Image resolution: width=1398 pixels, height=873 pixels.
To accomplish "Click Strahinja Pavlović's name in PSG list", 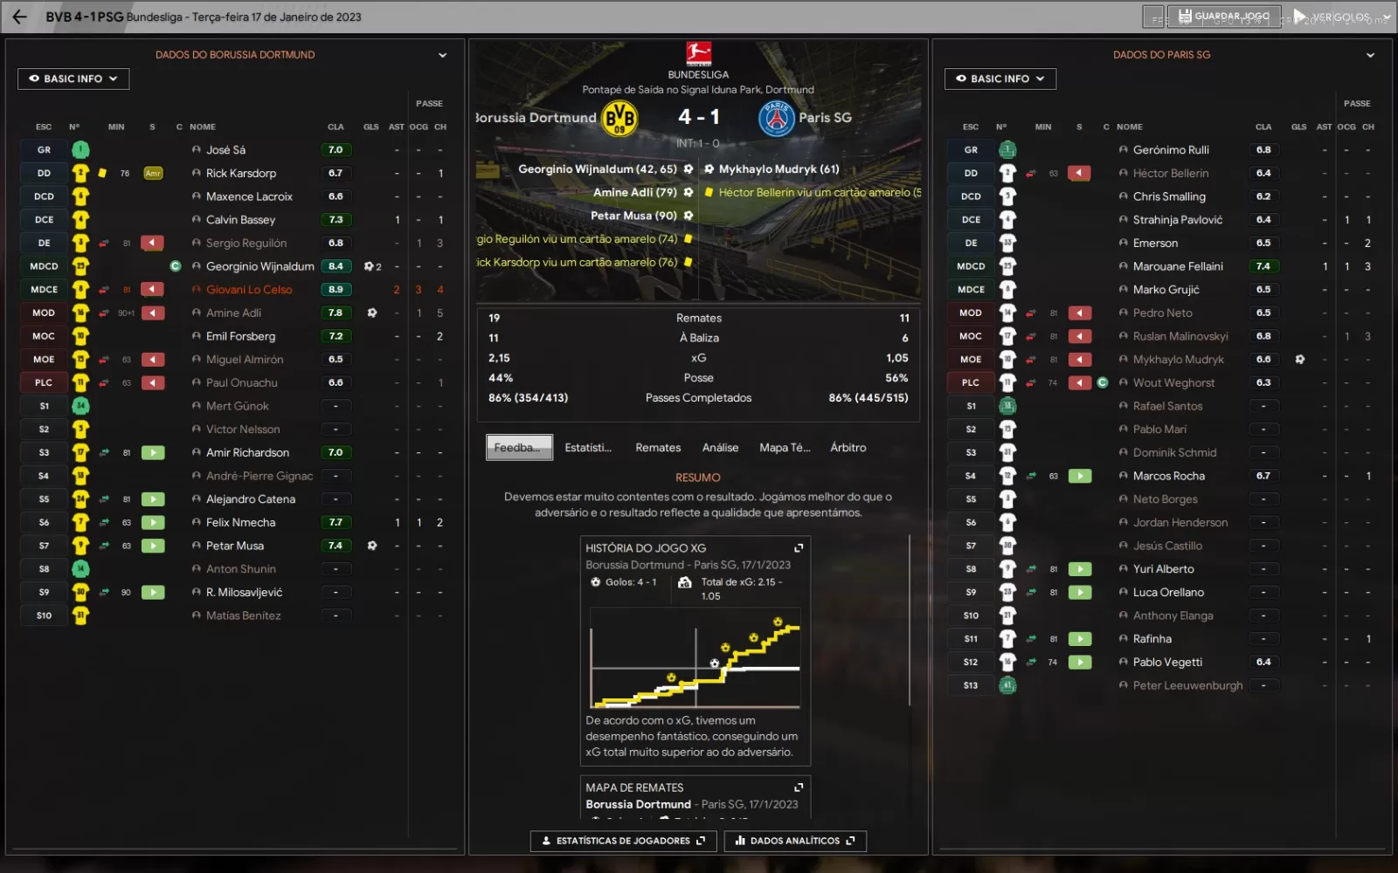I will coord(1178,220).
